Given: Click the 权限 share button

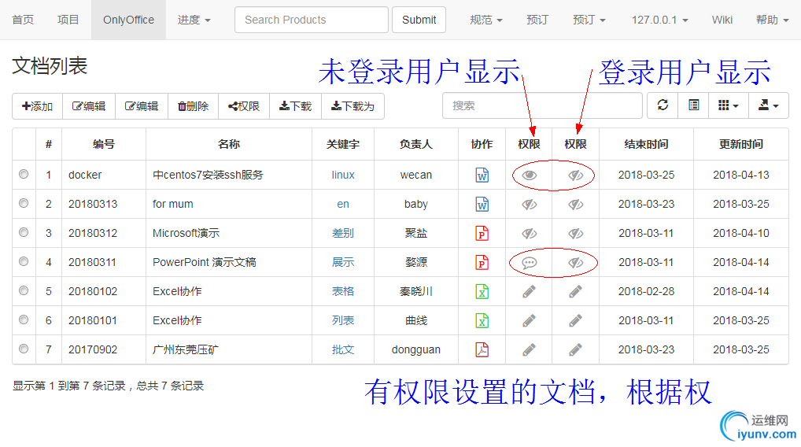Looking at the screenshot, I should click(244, 106).
